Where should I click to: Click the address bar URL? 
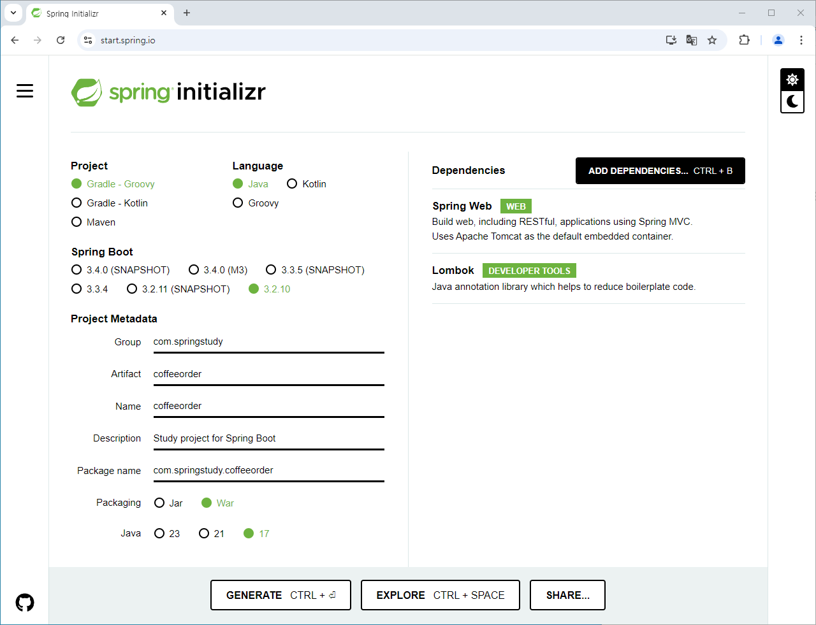pyautogui.click(x=127, y=40)
